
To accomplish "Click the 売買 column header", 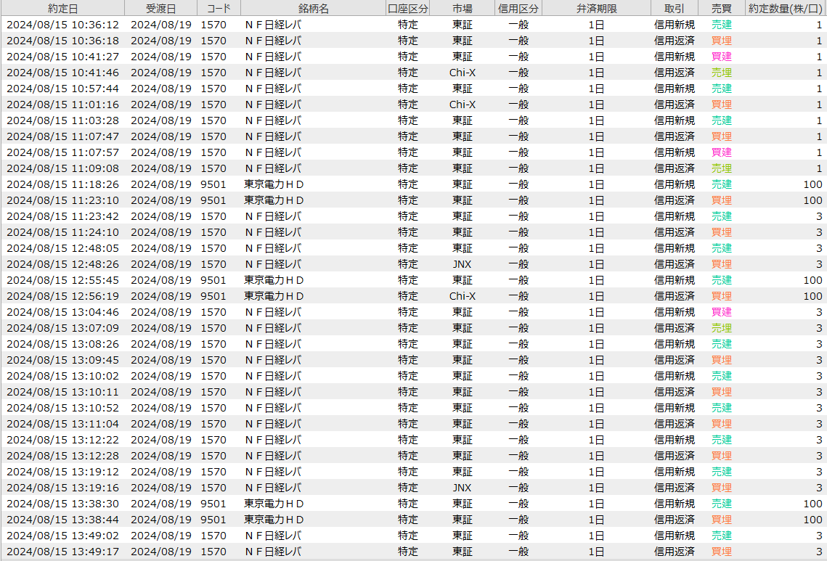I will tap(721, 8).
